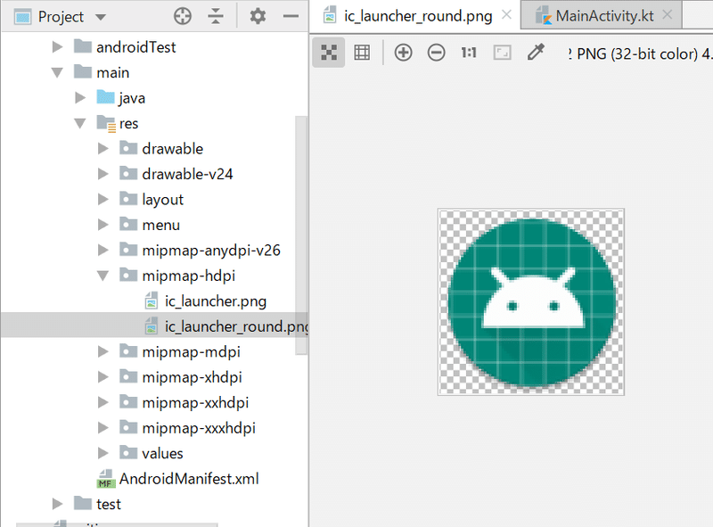
Task: Click the locate opened file target icon
Action: (183, 16)
